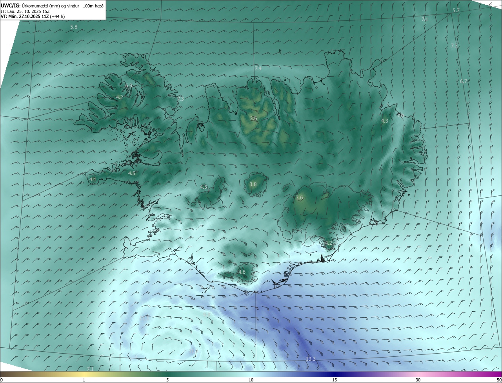Click the 50 tick on the color scale
The width and height of the screenshot is (502, 383).
499,380
